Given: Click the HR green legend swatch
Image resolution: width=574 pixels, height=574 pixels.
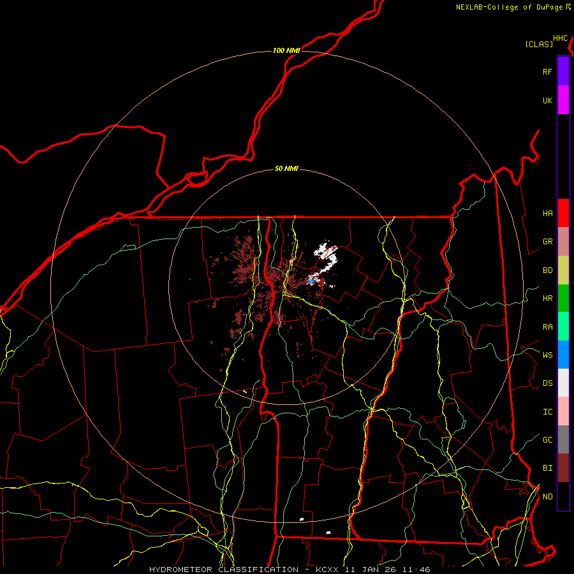Looking at the screenshot, I should coord(563,298).
